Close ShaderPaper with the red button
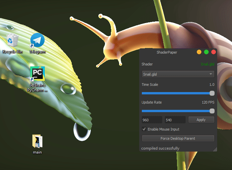Image resolution: width=232 pixels, height=170 pixels. 214,52
